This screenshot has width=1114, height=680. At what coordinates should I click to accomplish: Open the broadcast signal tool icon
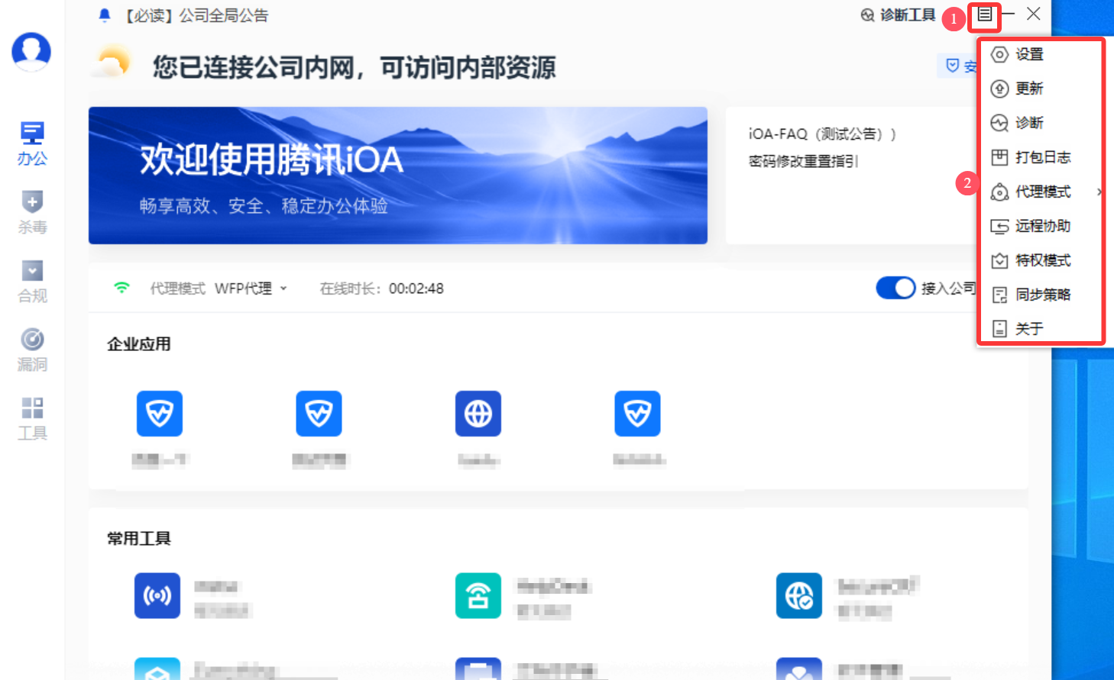157,595
